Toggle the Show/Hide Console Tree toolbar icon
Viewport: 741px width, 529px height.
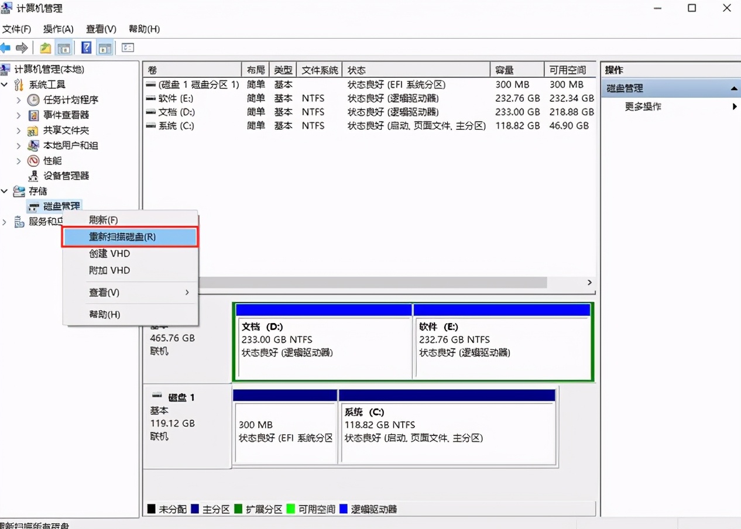coord(64,47)
